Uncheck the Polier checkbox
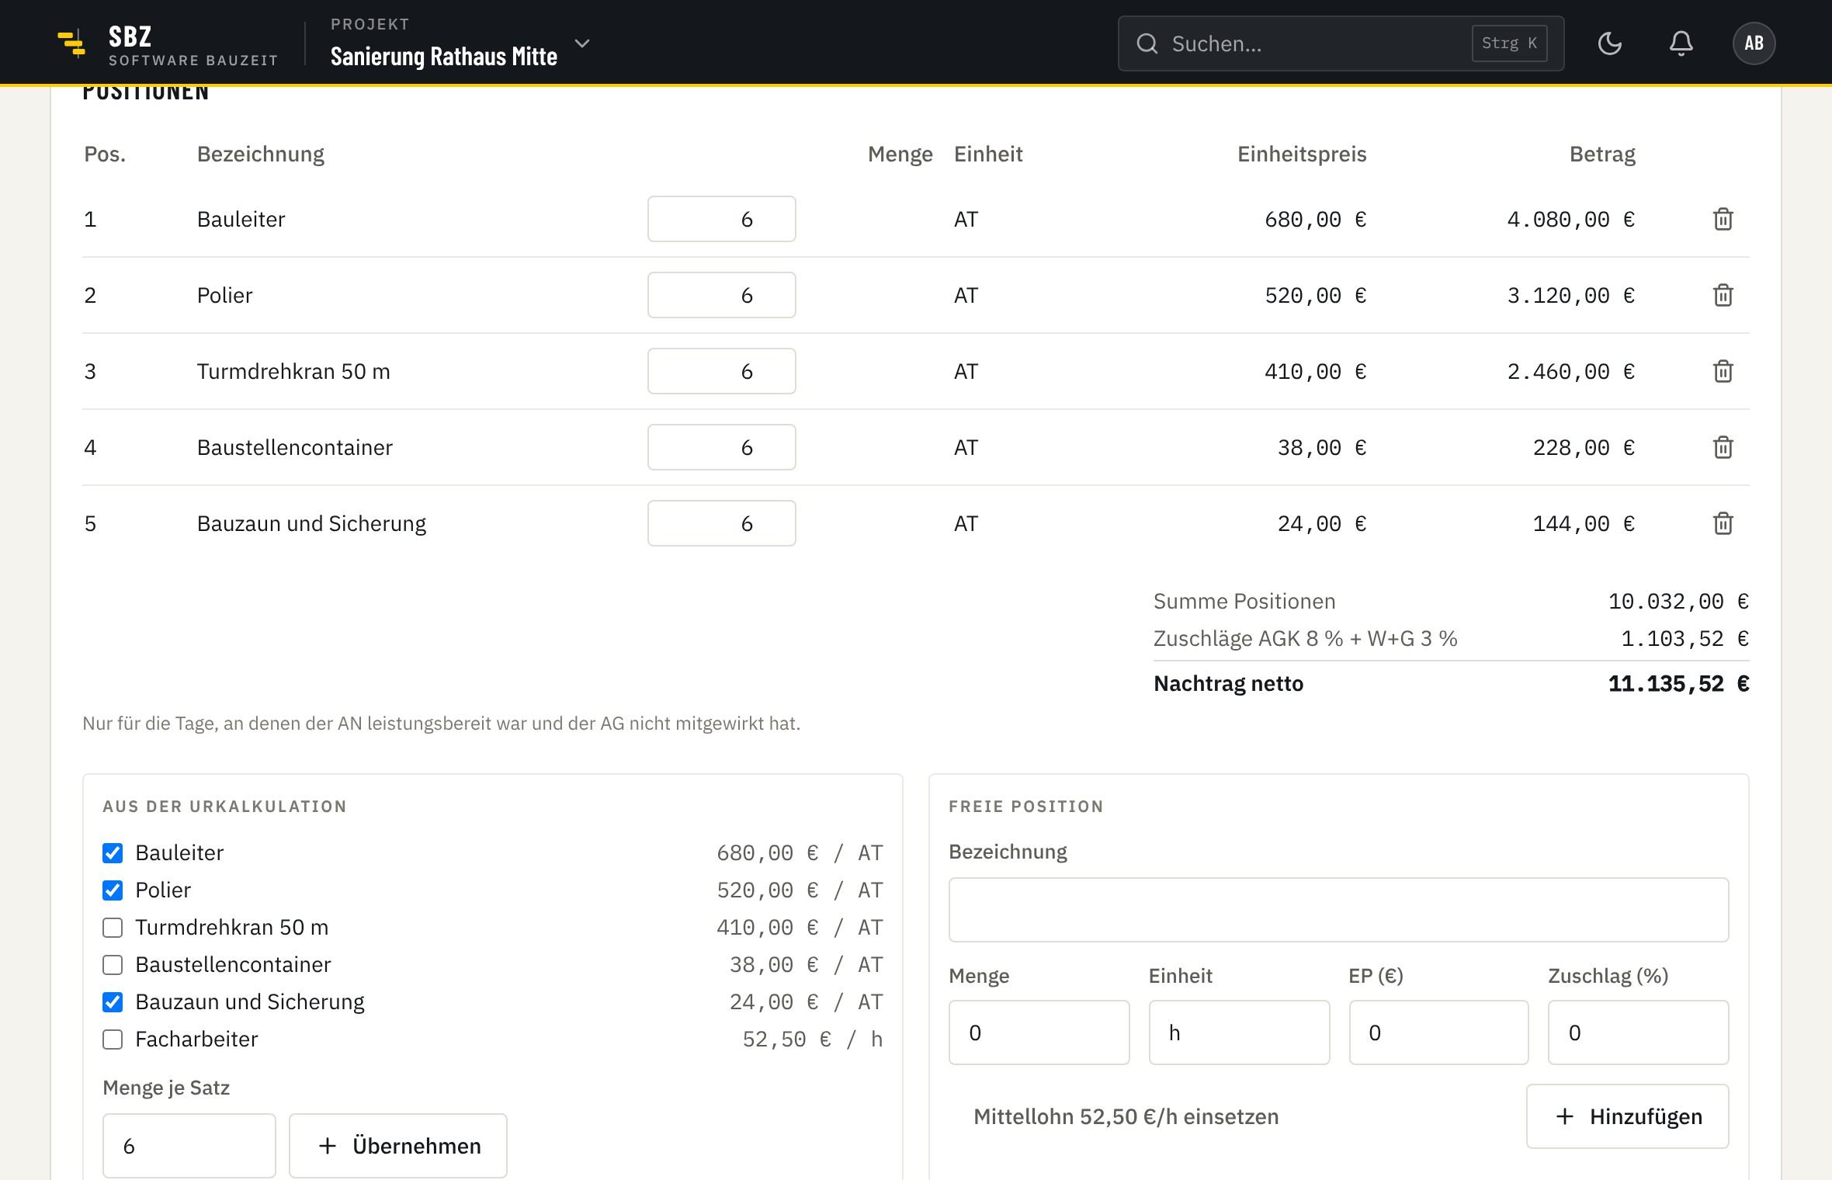The width and height of the screenshot is (1832, 1180). [113, 890]
